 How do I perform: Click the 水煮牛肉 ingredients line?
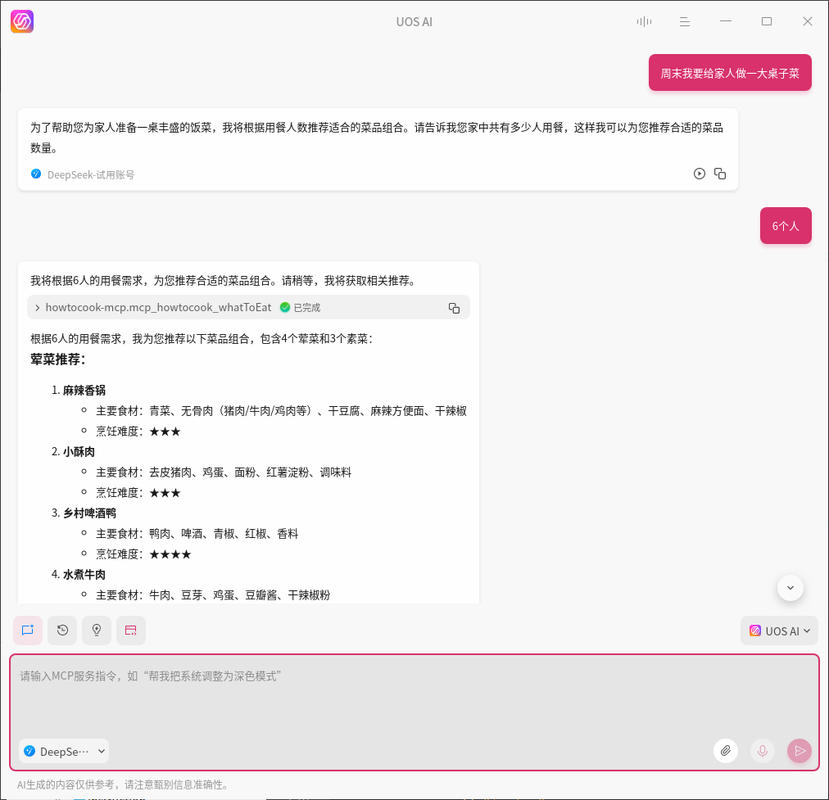[x=213, y=595]
